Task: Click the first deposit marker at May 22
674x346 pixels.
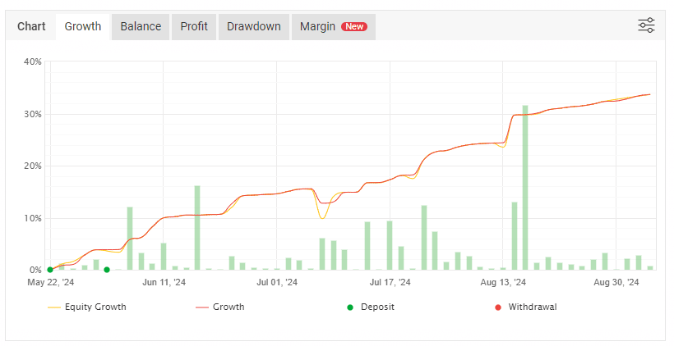Action: (x=50, y=270)
